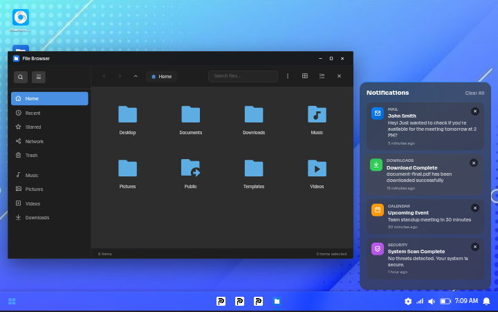
Task: Clear All notifications
Action: tap(474, 93)
